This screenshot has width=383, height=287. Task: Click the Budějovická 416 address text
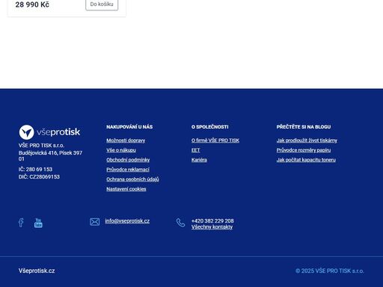50,155
